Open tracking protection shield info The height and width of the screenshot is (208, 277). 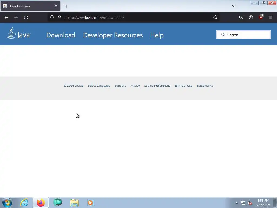[52, 18]
